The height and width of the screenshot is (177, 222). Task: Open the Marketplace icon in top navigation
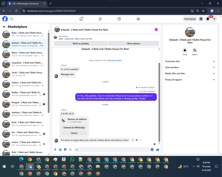pyautogui.click(x=119, y=19)
